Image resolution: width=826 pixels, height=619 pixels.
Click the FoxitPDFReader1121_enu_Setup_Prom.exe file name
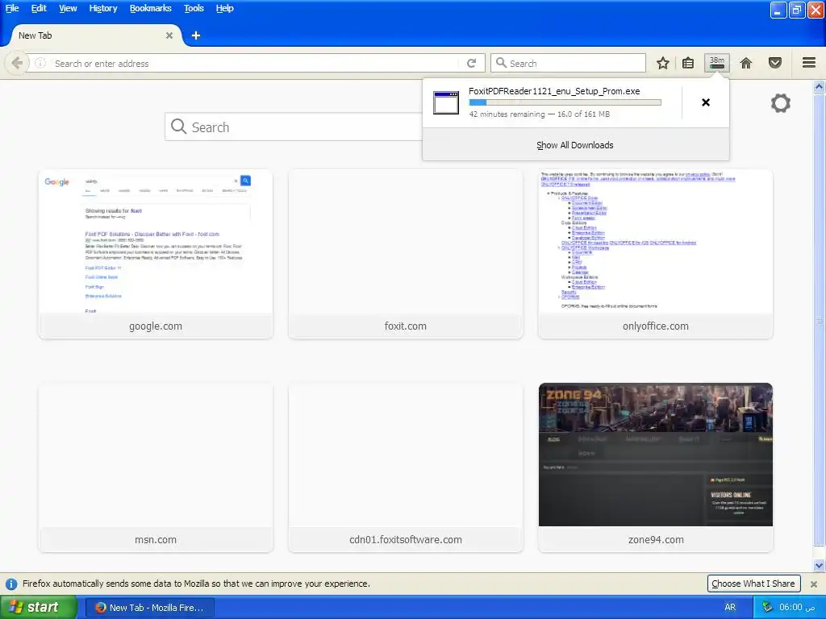554,91
